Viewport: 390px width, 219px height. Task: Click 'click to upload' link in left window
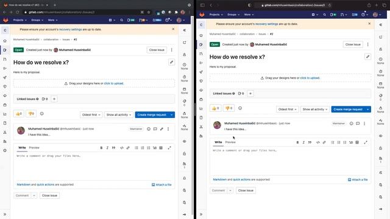(x=114, y=83)
